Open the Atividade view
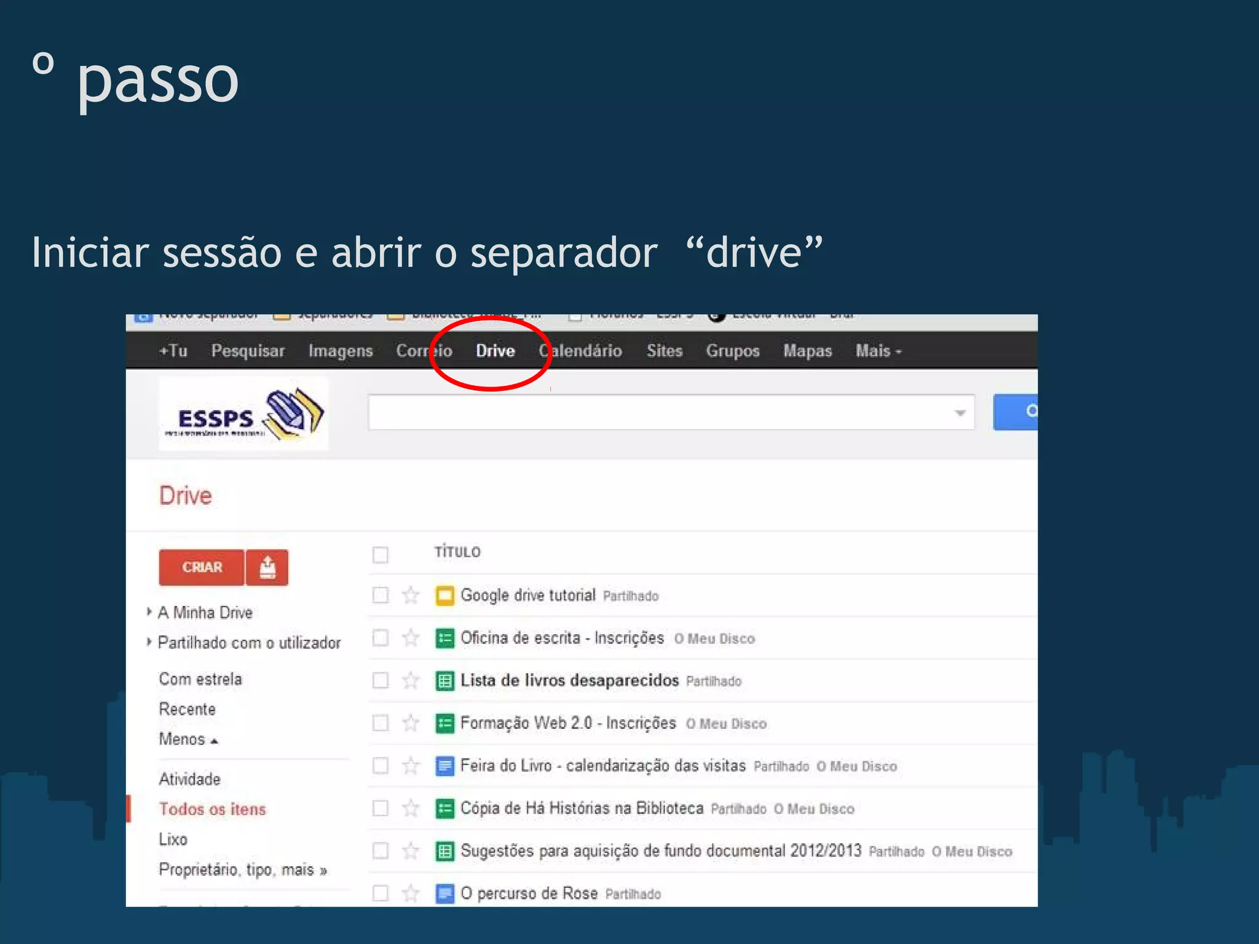 pyautogui.click(x=189, y=779)
